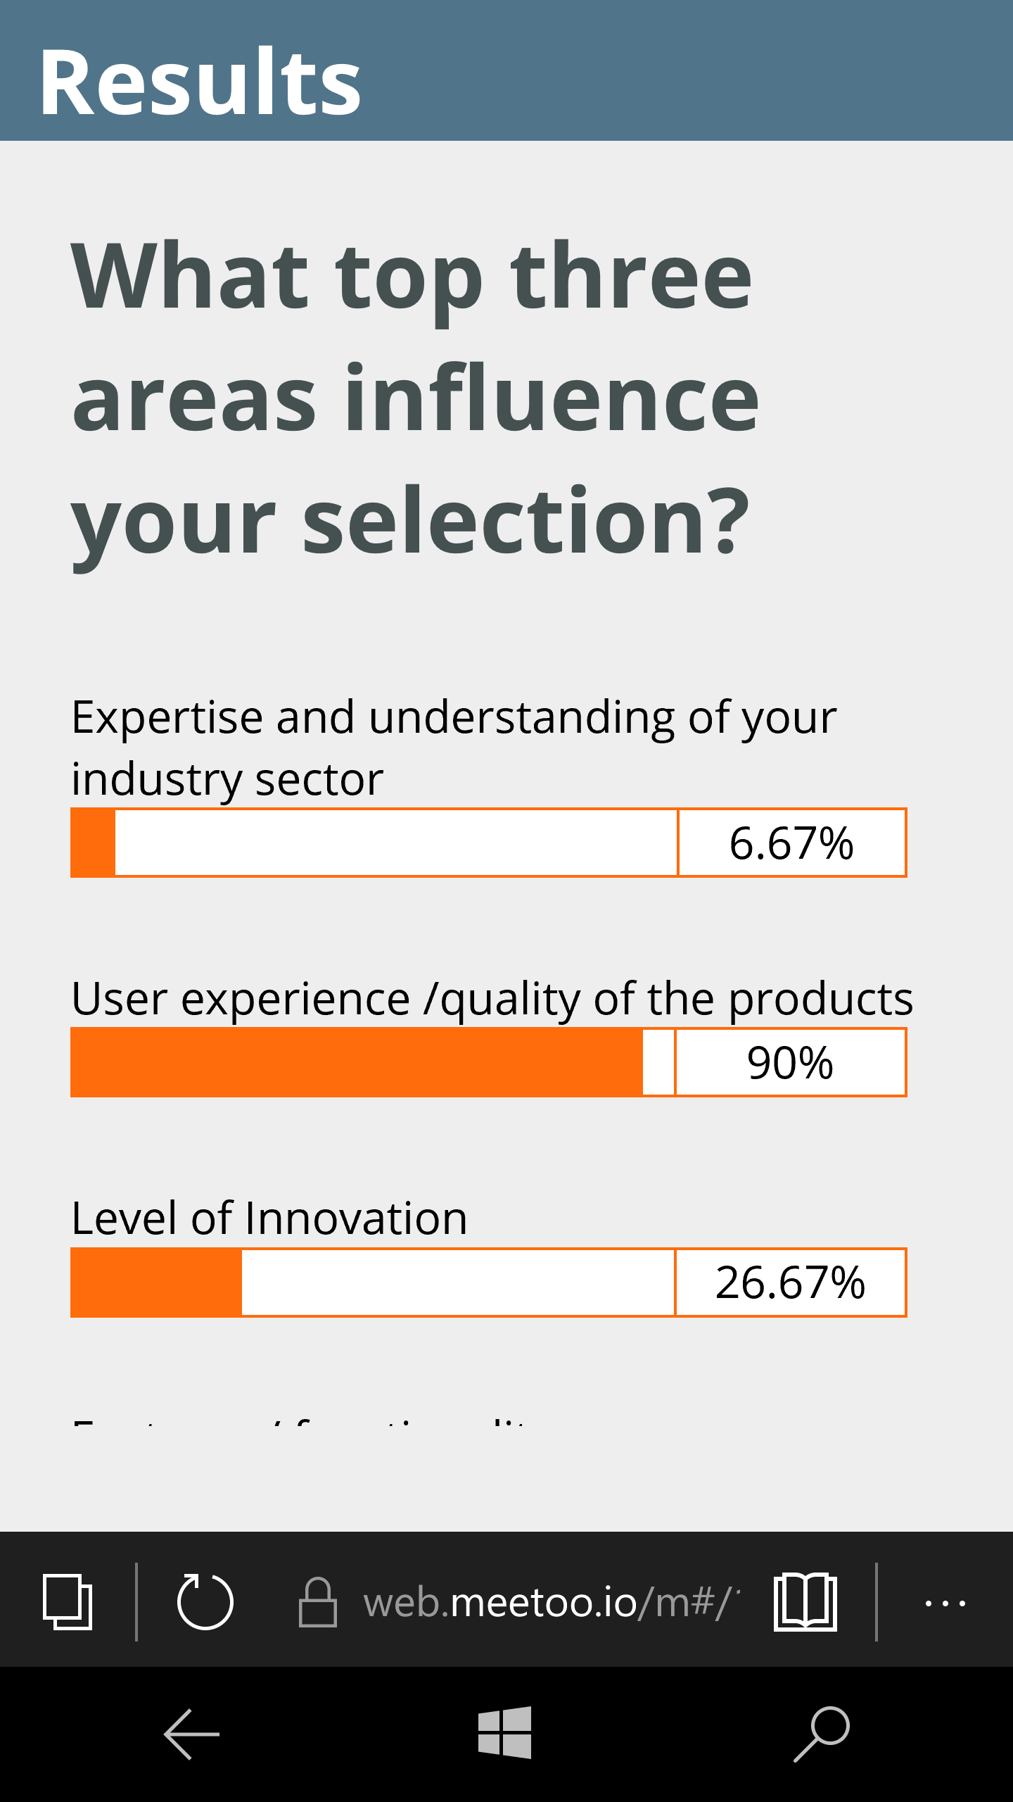1013x1802 pixels.
Task: Click the User experience option label
Action: coord(492,998)
